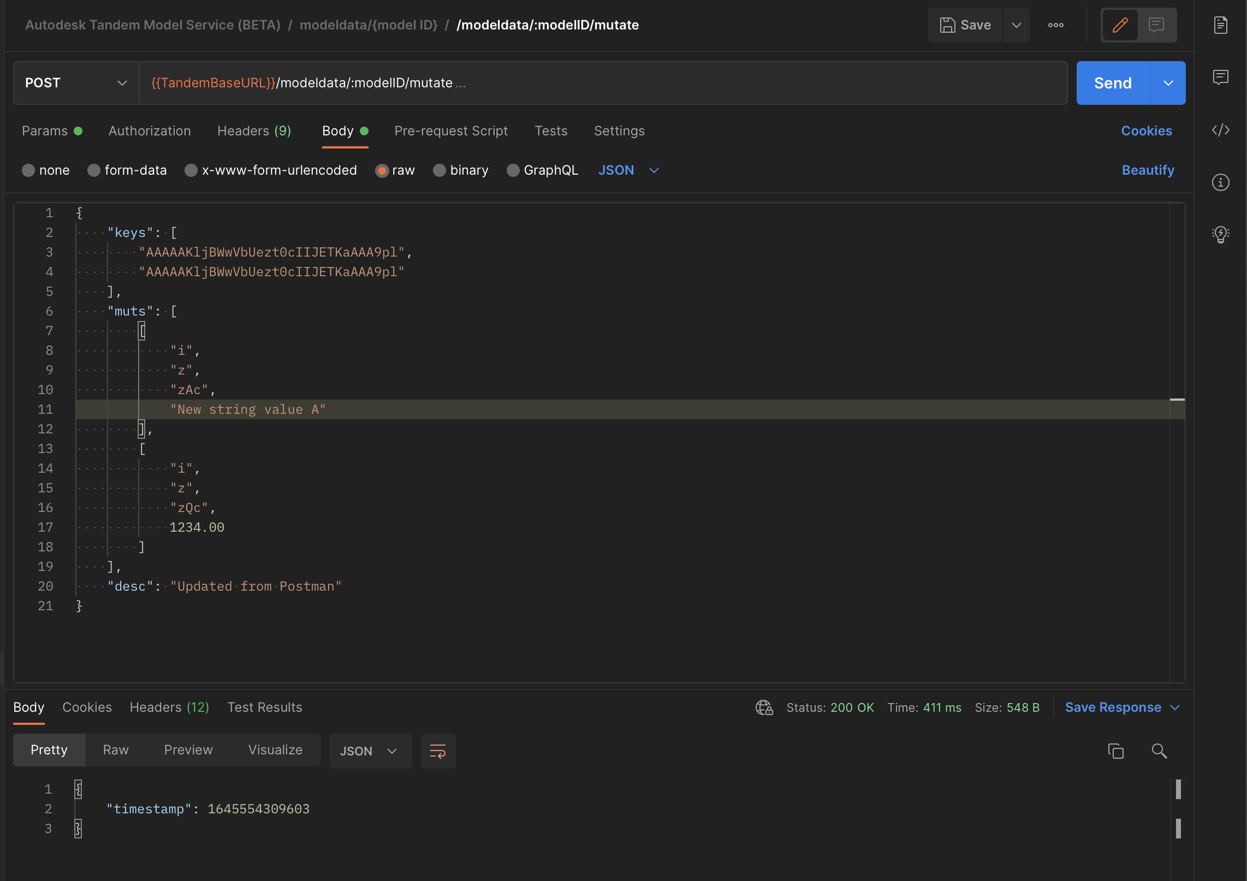Click network globe lock icon near Status
This screenshot has width=1247, height=881.
click(x=764, y=707)
